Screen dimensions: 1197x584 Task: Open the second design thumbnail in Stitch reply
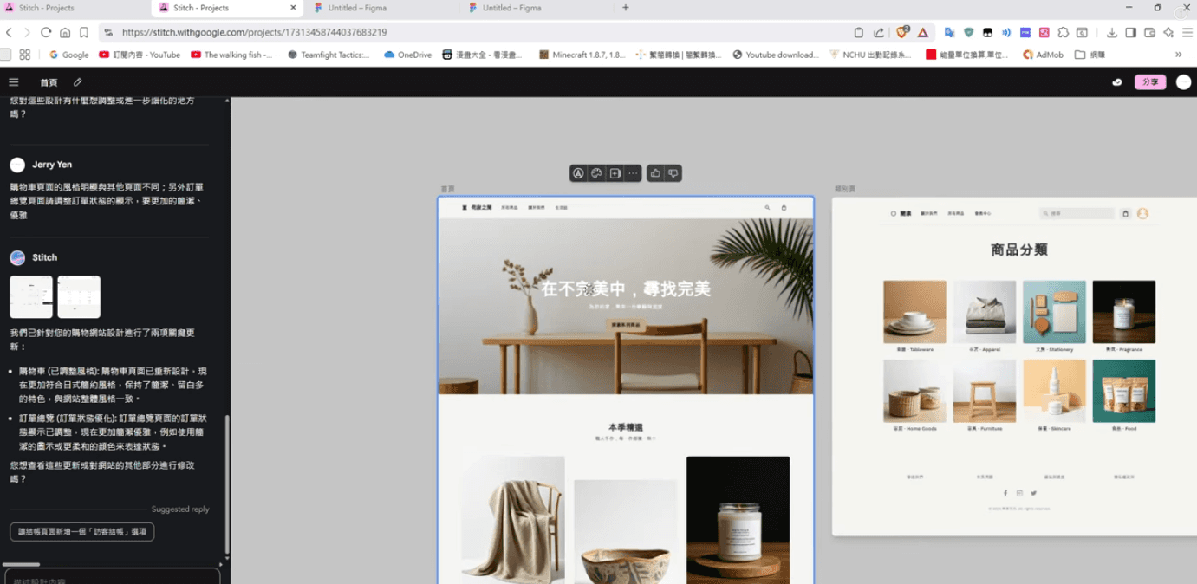click(x=79, y=297)
